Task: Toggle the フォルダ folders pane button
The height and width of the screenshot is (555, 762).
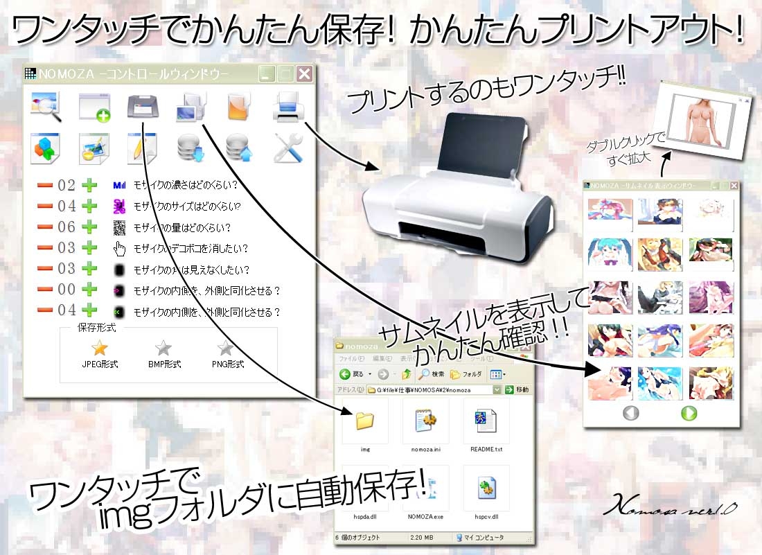Action: pos(466,373)
